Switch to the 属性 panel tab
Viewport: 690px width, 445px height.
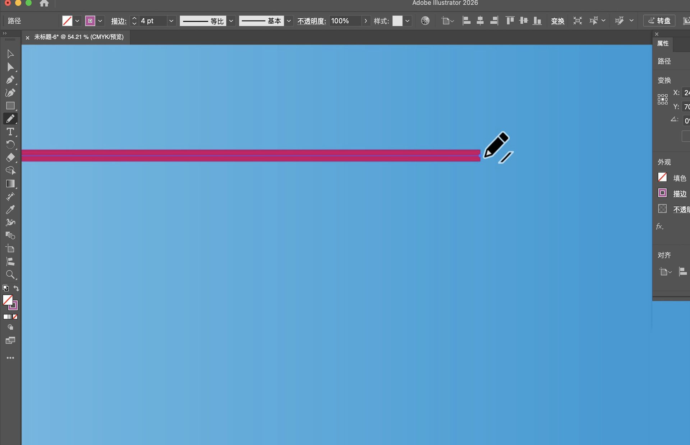pos(662,44)
